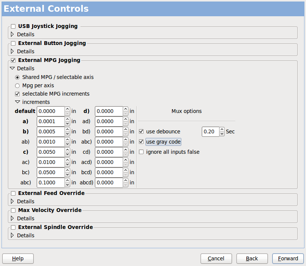Select the Mpg per axis radio button

coord(17,85)
